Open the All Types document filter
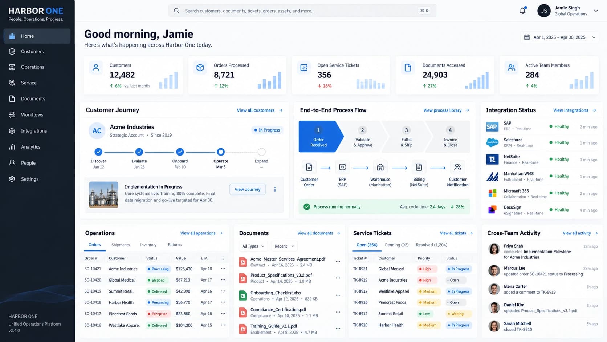The height and width of the screenshot is (342, 607). point(253,246)
